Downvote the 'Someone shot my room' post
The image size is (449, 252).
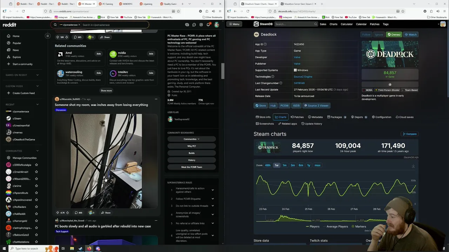point(68,212)
